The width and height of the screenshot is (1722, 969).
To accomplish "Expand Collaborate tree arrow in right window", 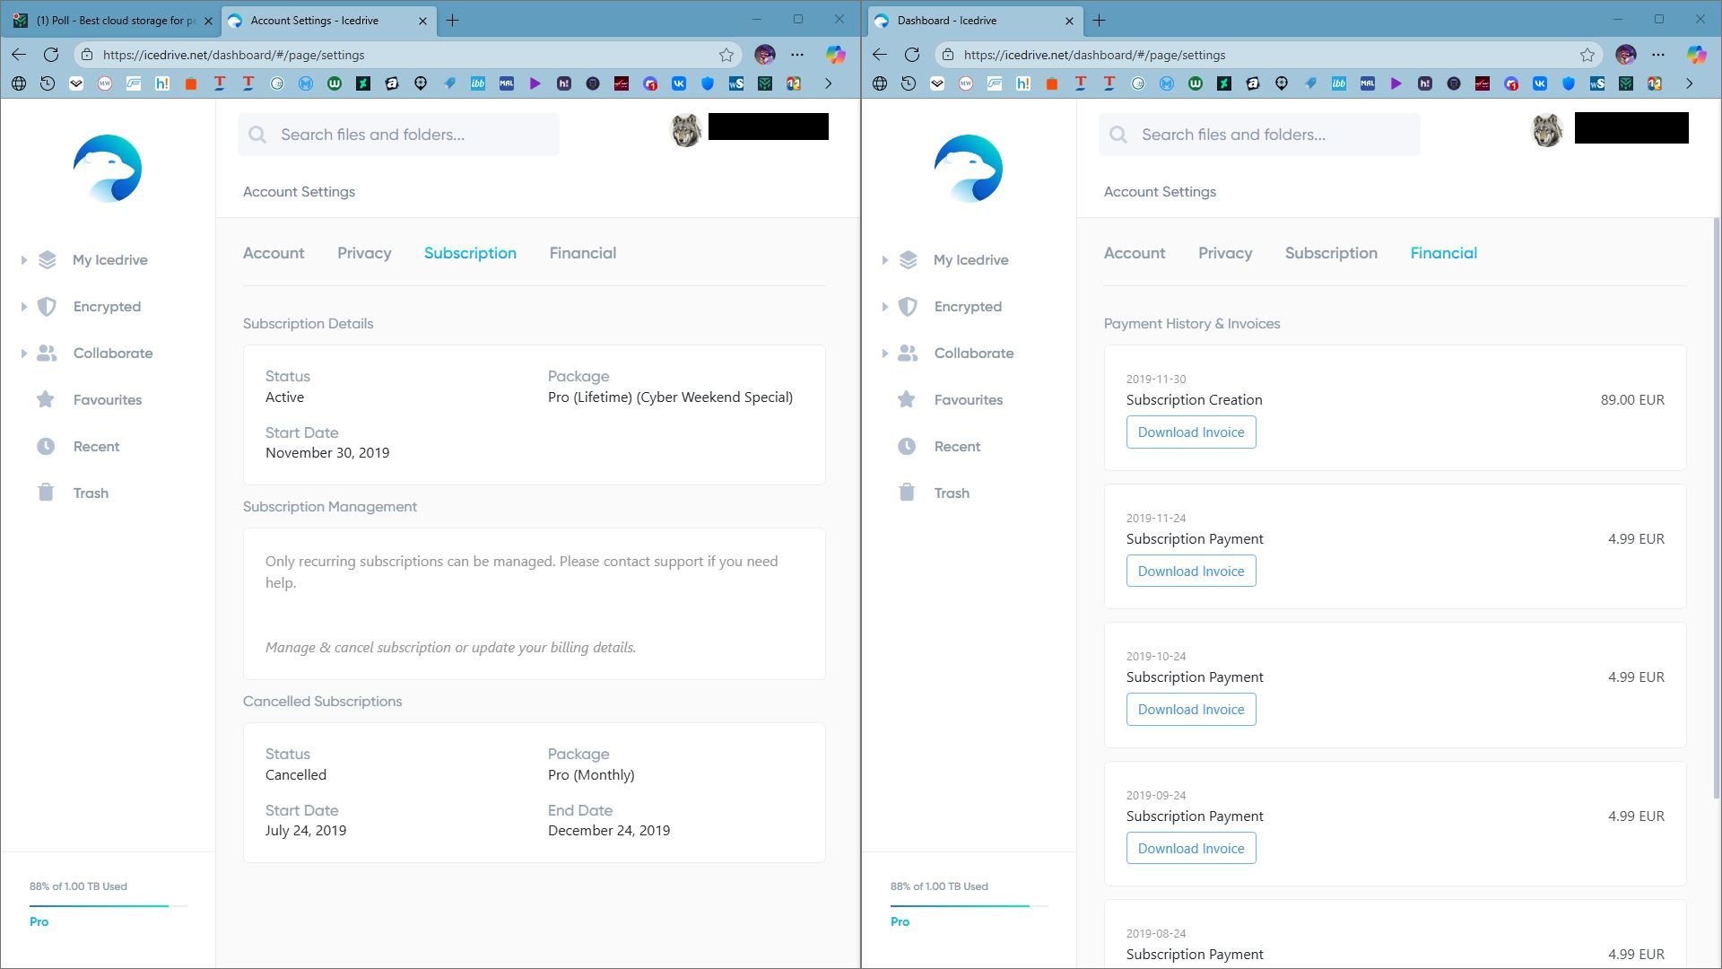I will 884,354.
